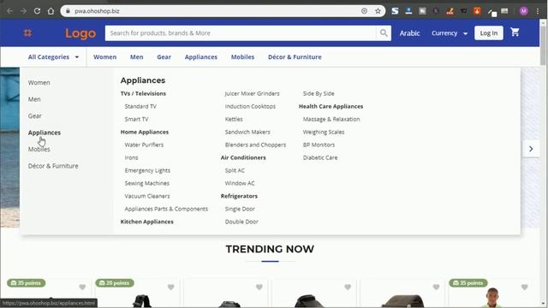Open Smart TV subcategory
The image size is (548, 308).
coord(137,119)
